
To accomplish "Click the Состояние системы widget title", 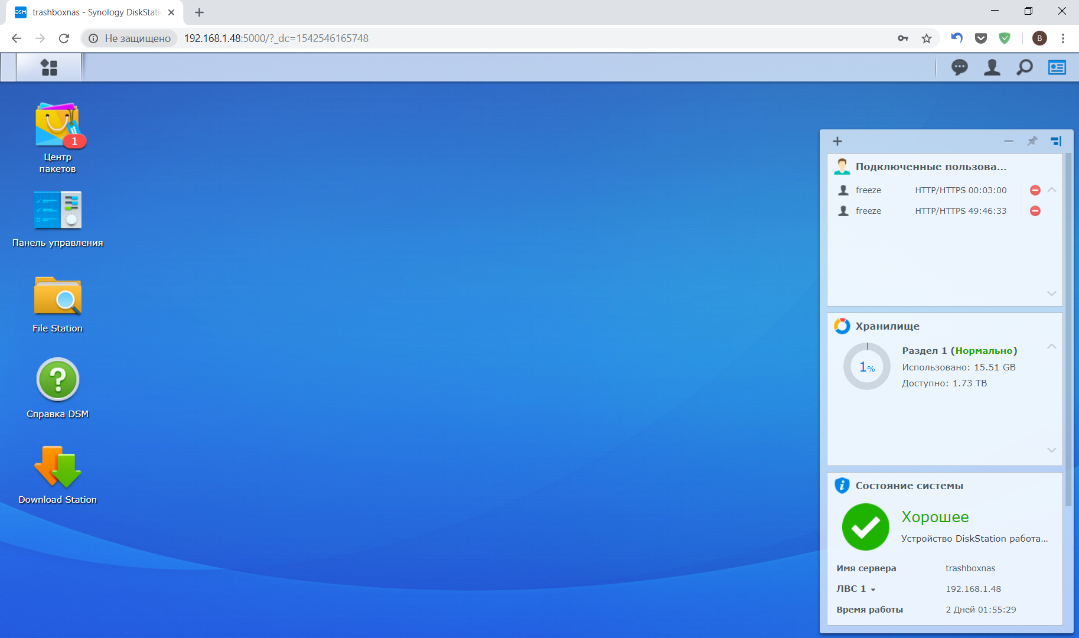I will click(910, 486).
